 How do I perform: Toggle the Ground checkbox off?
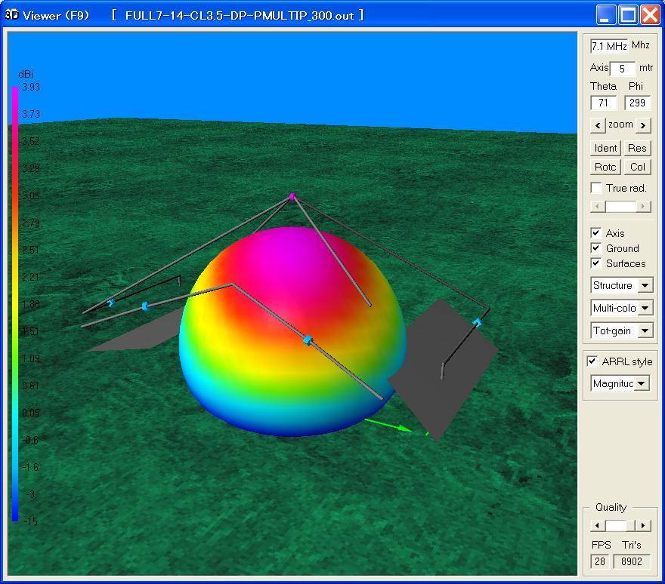click(x=596, y=248)
